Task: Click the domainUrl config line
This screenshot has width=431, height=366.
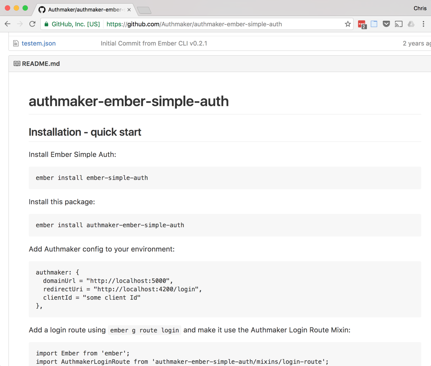Action: point(108,281)
